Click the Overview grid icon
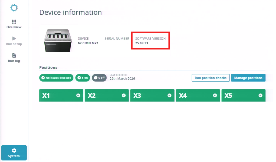276x162 pixels. (14, 22)
